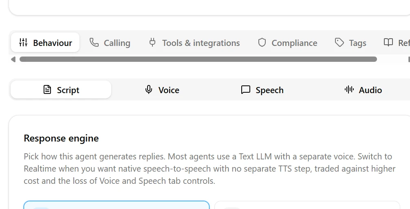Click the waveform icon beside Audio
Screen dimensions: 410x209
pos(349,89)
